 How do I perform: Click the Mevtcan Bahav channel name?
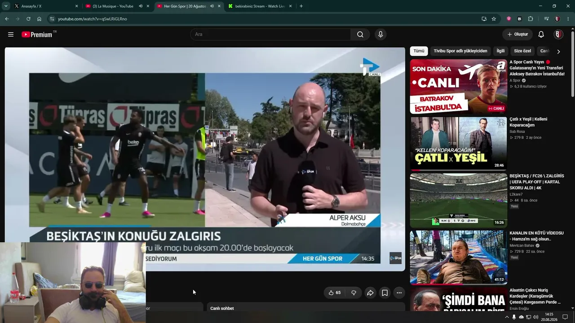coord(522,245)
